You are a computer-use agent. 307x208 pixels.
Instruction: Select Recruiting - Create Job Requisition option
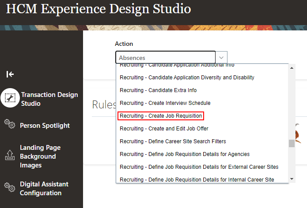pos(161,116)
